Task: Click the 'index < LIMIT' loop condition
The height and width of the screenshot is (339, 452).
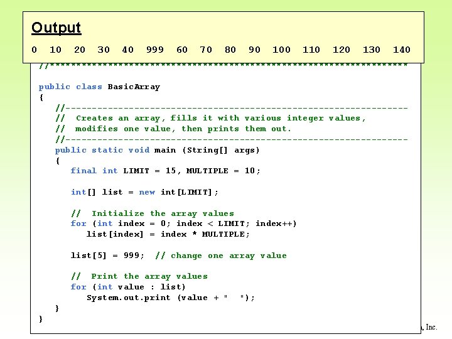Action: (210, 223)
